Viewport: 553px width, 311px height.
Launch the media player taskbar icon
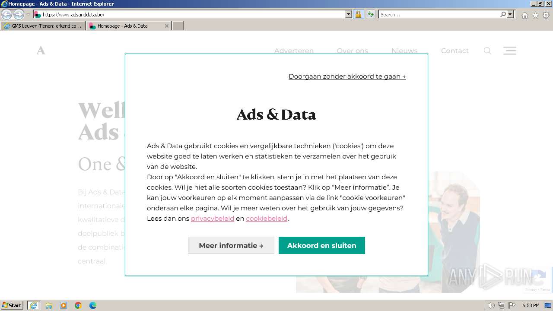point(64,305)
